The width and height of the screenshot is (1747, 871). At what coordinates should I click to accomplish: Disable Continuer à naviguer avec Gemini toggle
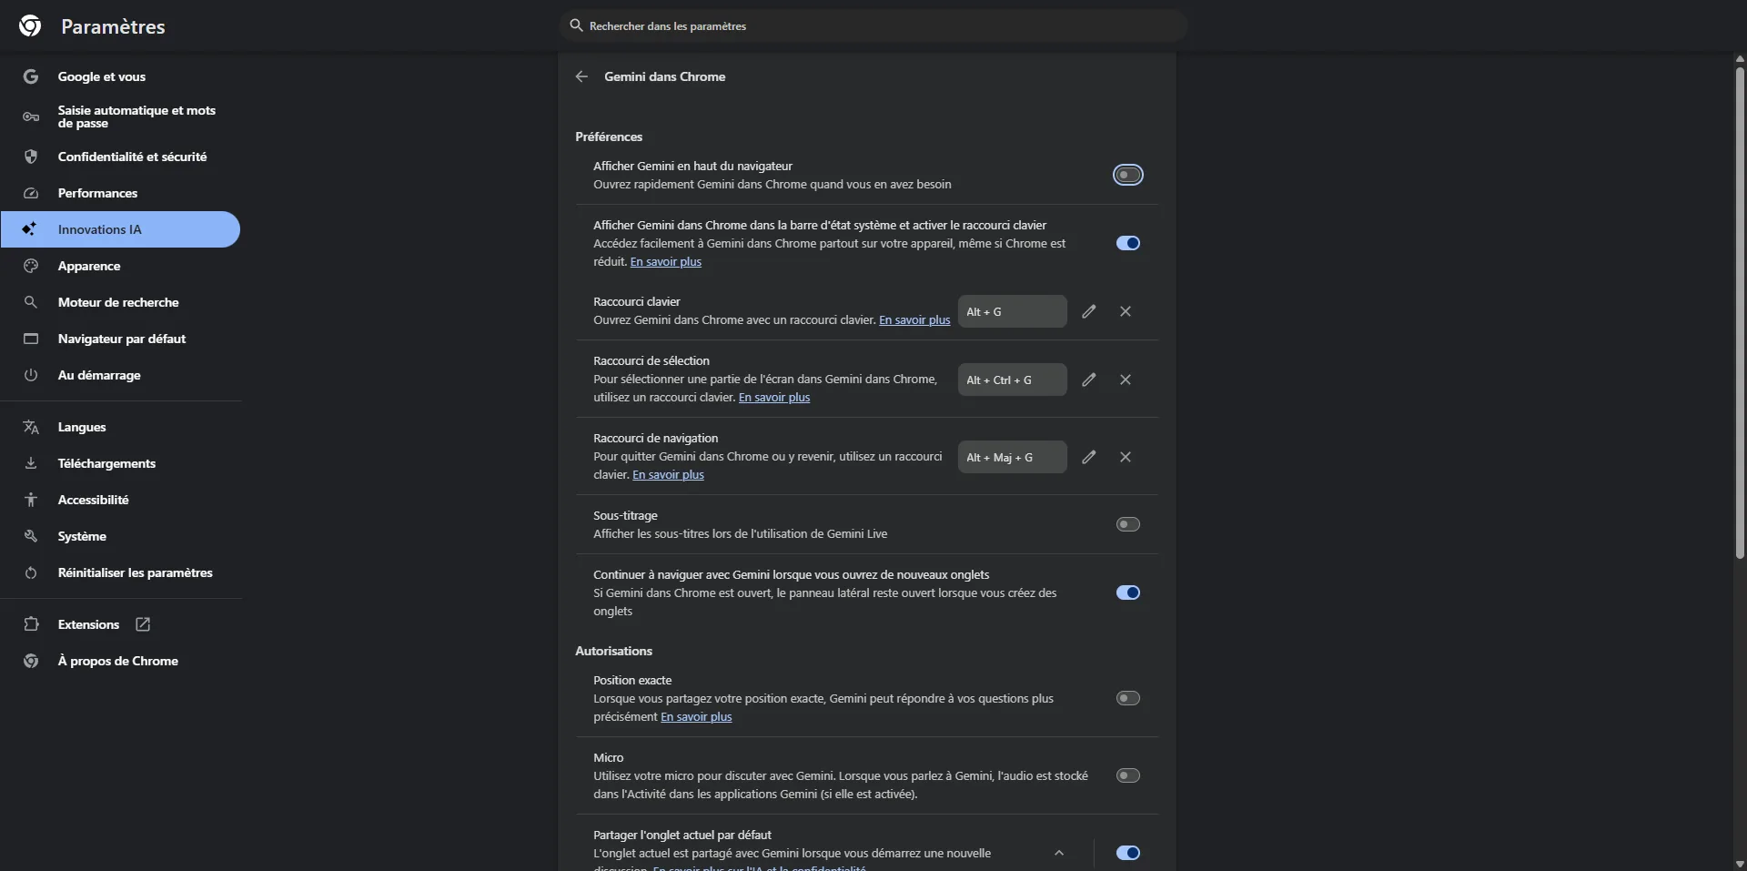tap(1128, 592)
